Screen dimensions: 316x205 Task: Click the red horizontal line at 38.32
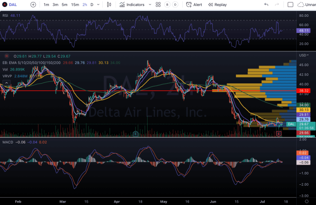coord(148,91)
